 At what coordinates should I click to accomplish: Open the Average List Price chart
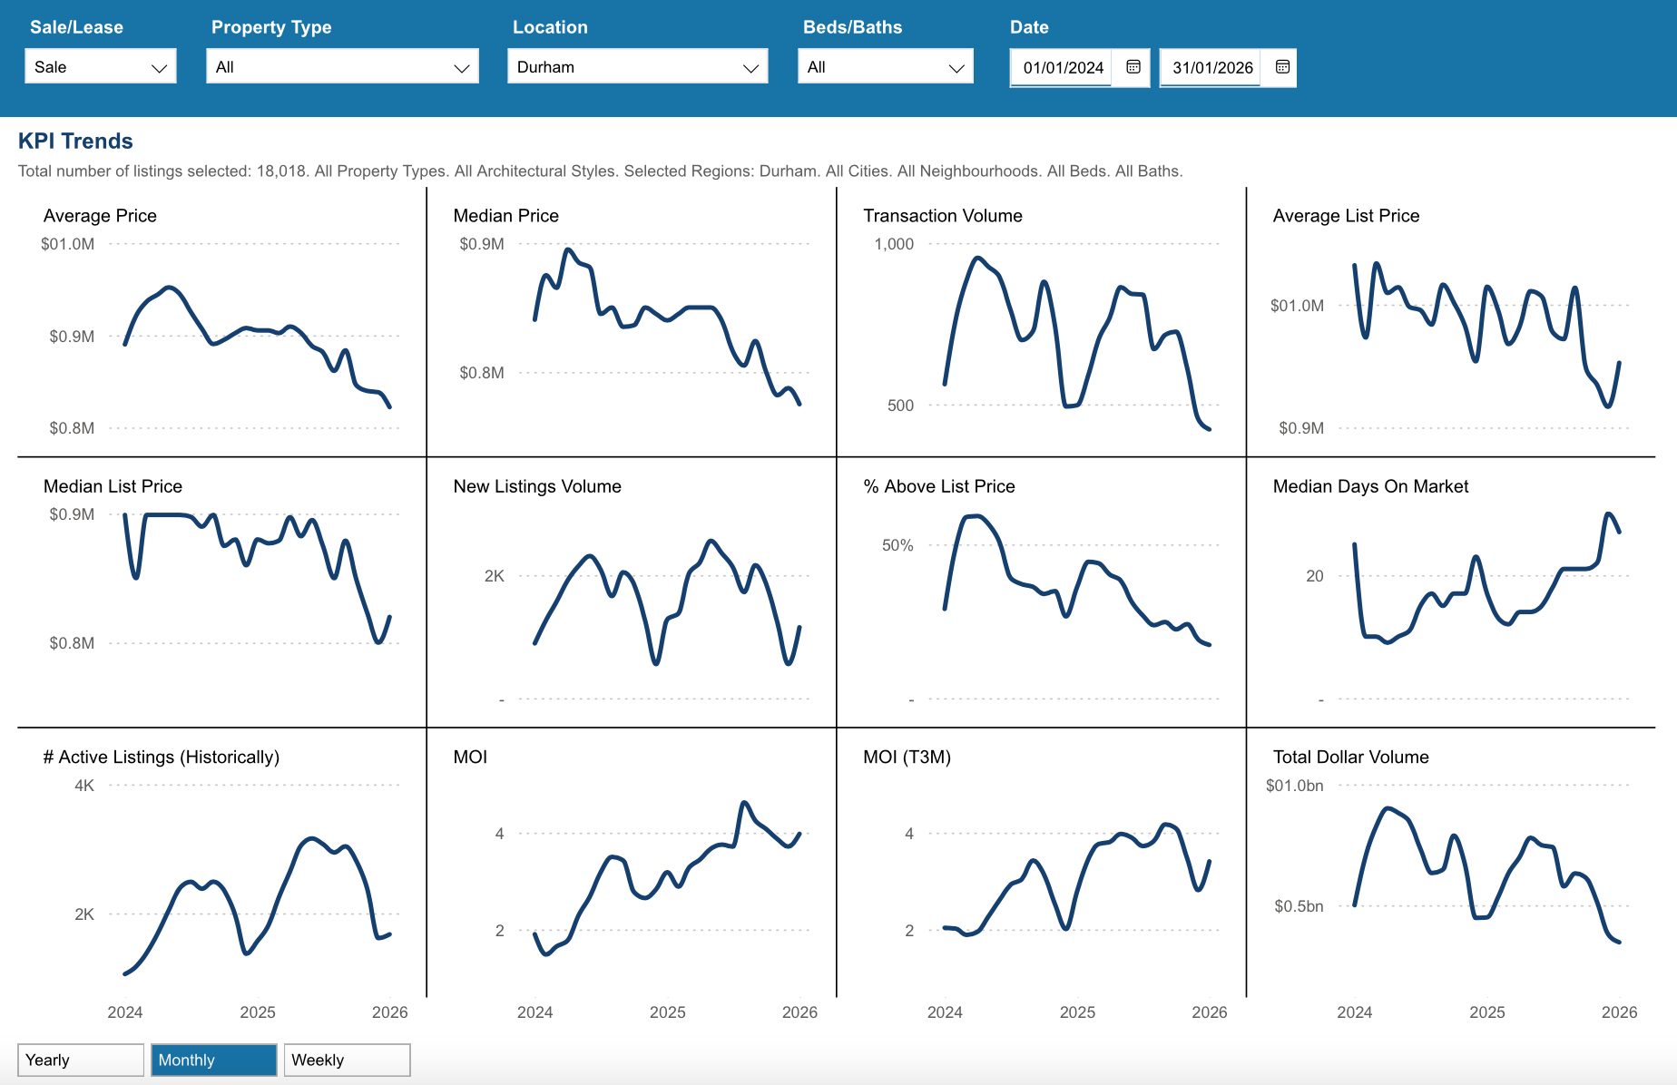click(1486, 336)
